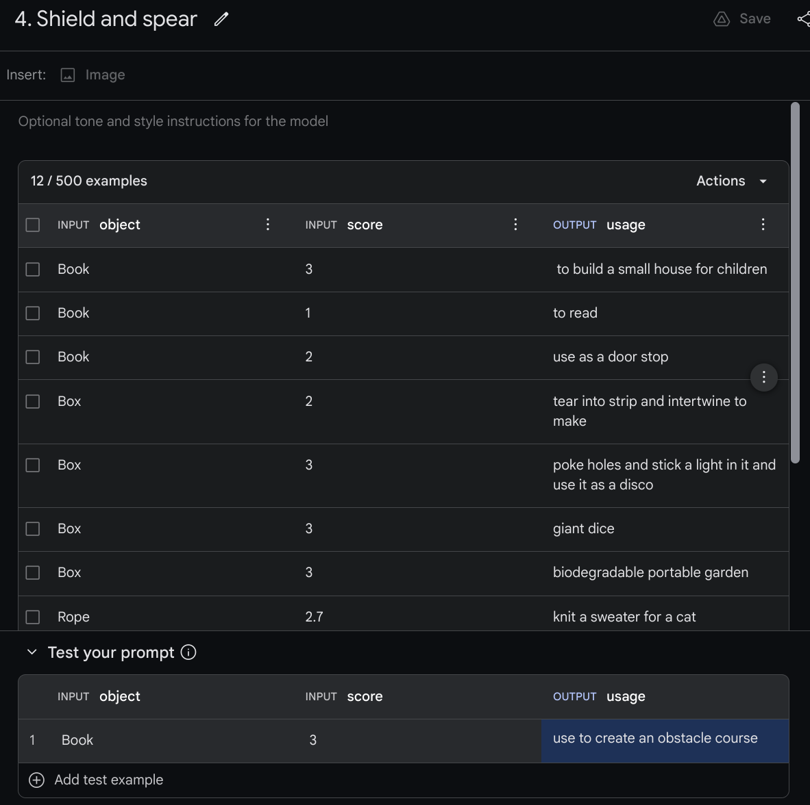Open the Actions dropdown menu
Viewport: 810px width, 805px height.
(731, 181)
